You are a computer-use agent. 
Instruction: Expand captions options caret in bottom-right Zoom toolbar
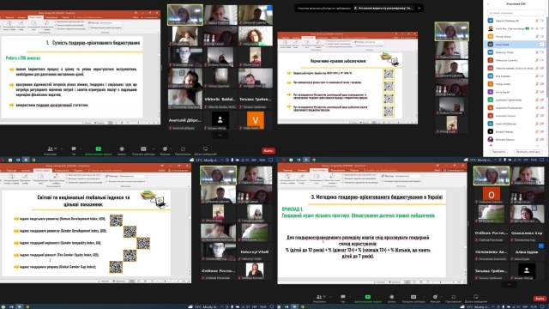point(424,297)
